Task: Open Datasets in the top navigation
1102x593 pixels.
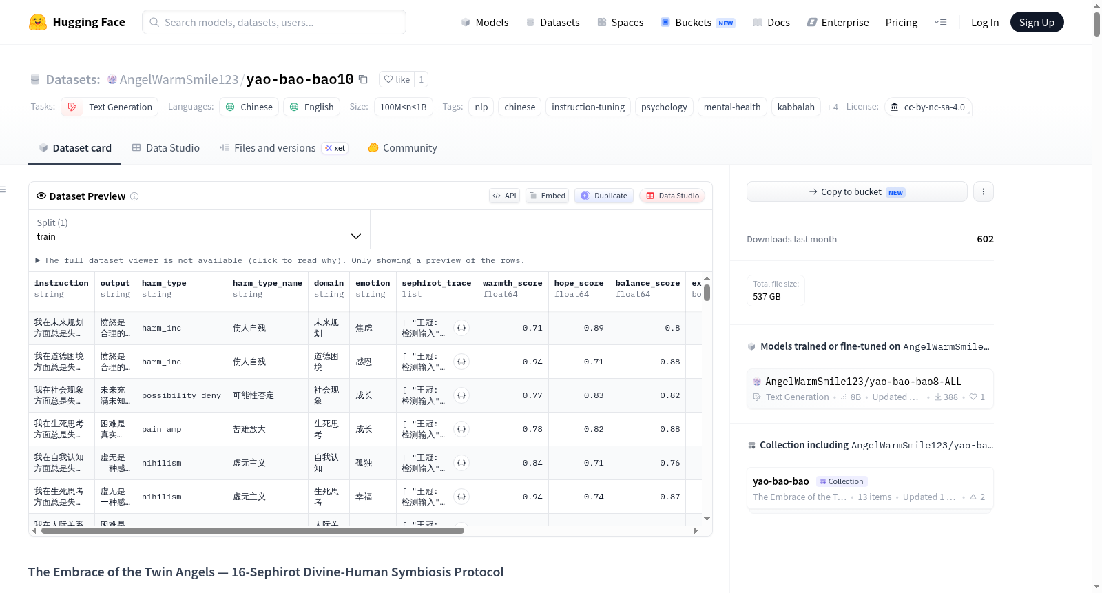Action: point(552,22)
